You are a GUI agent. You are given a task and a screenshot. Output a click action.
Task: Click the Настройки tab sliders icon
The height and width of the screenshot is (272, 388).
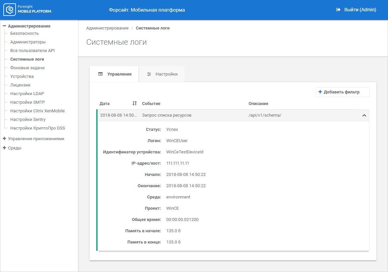coord(149,74)
